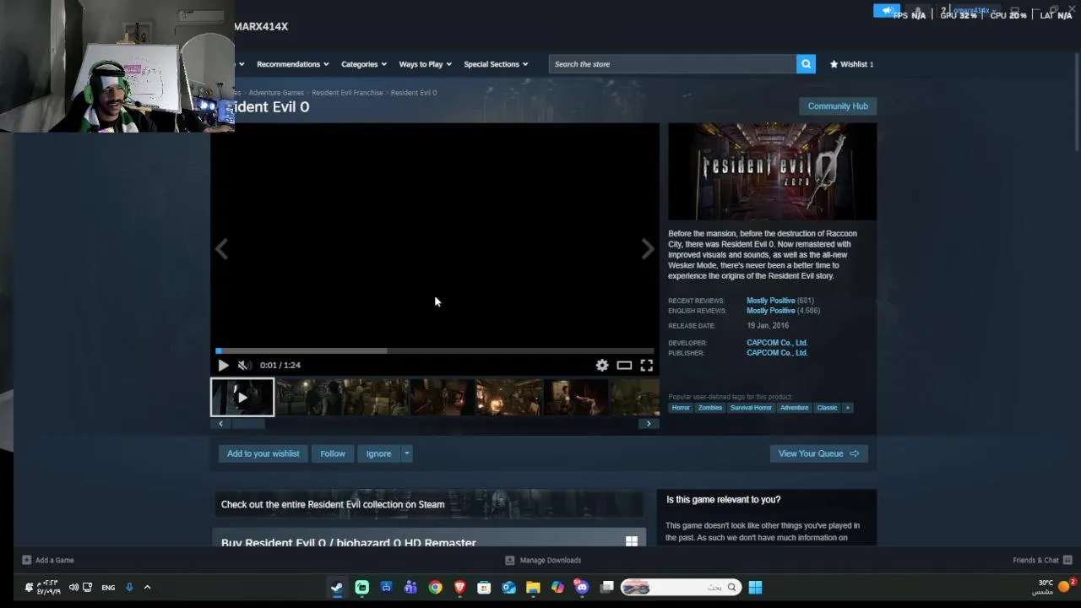Open recent reviews Mostly Positive link
The width and height of the screenshot is (1081, 608).
point(770,301)
